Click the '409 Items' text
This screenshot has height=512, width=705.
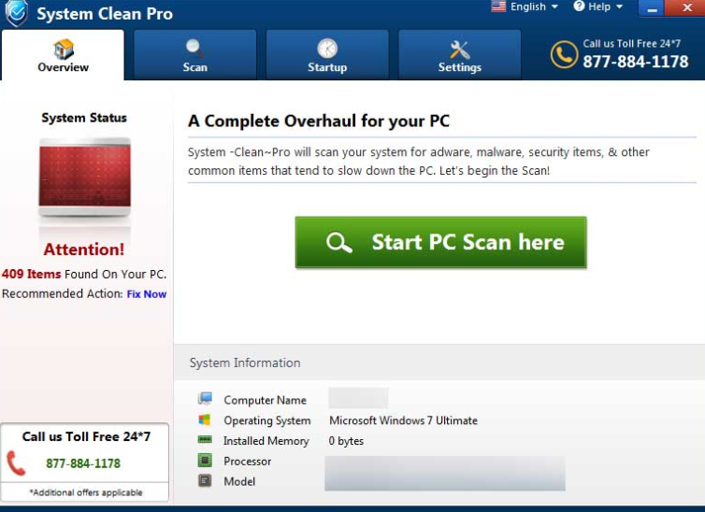[x=31, y=274]
